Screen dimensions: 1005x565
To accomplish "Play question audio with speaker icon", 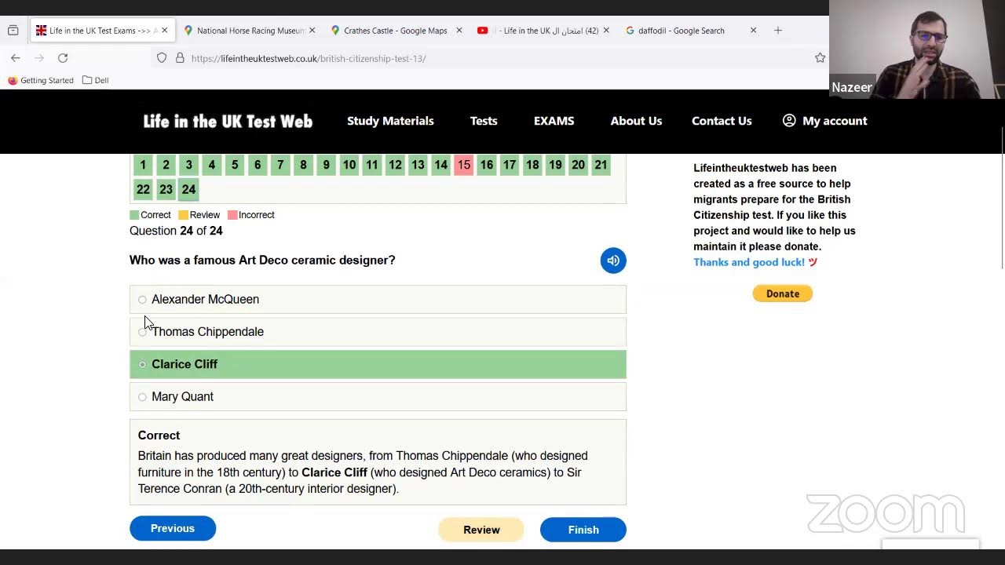I will point(613,261).
